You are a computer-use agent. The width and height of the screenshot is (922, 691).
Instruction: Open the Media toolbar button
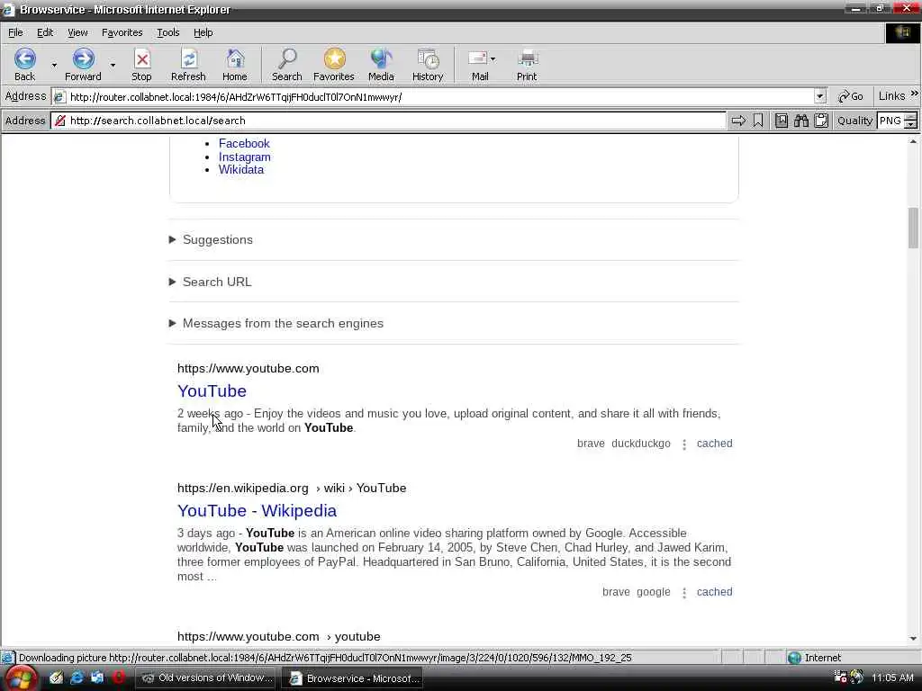(381, 65)
